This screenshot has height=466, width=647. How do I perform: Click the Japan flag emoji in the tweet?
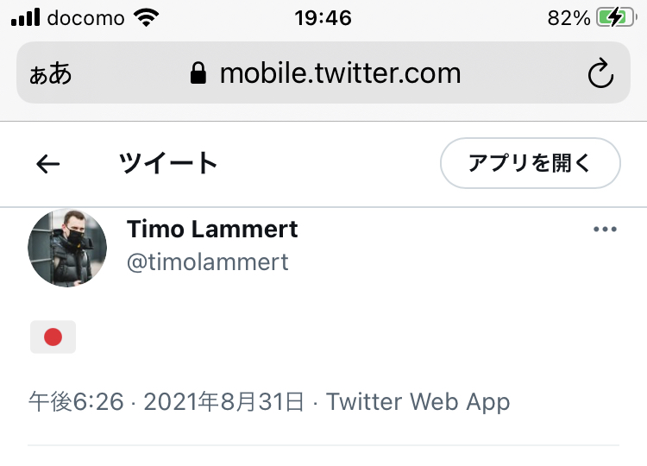53,337
